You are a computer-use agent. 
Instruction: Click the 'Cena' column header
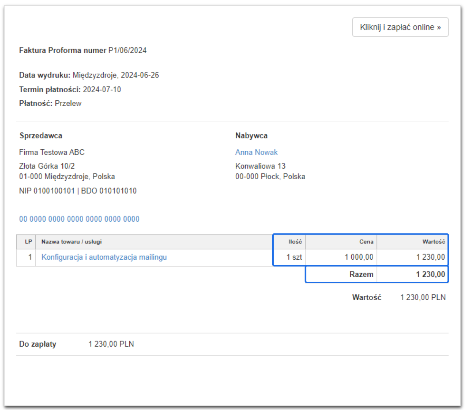click(366, 241)
